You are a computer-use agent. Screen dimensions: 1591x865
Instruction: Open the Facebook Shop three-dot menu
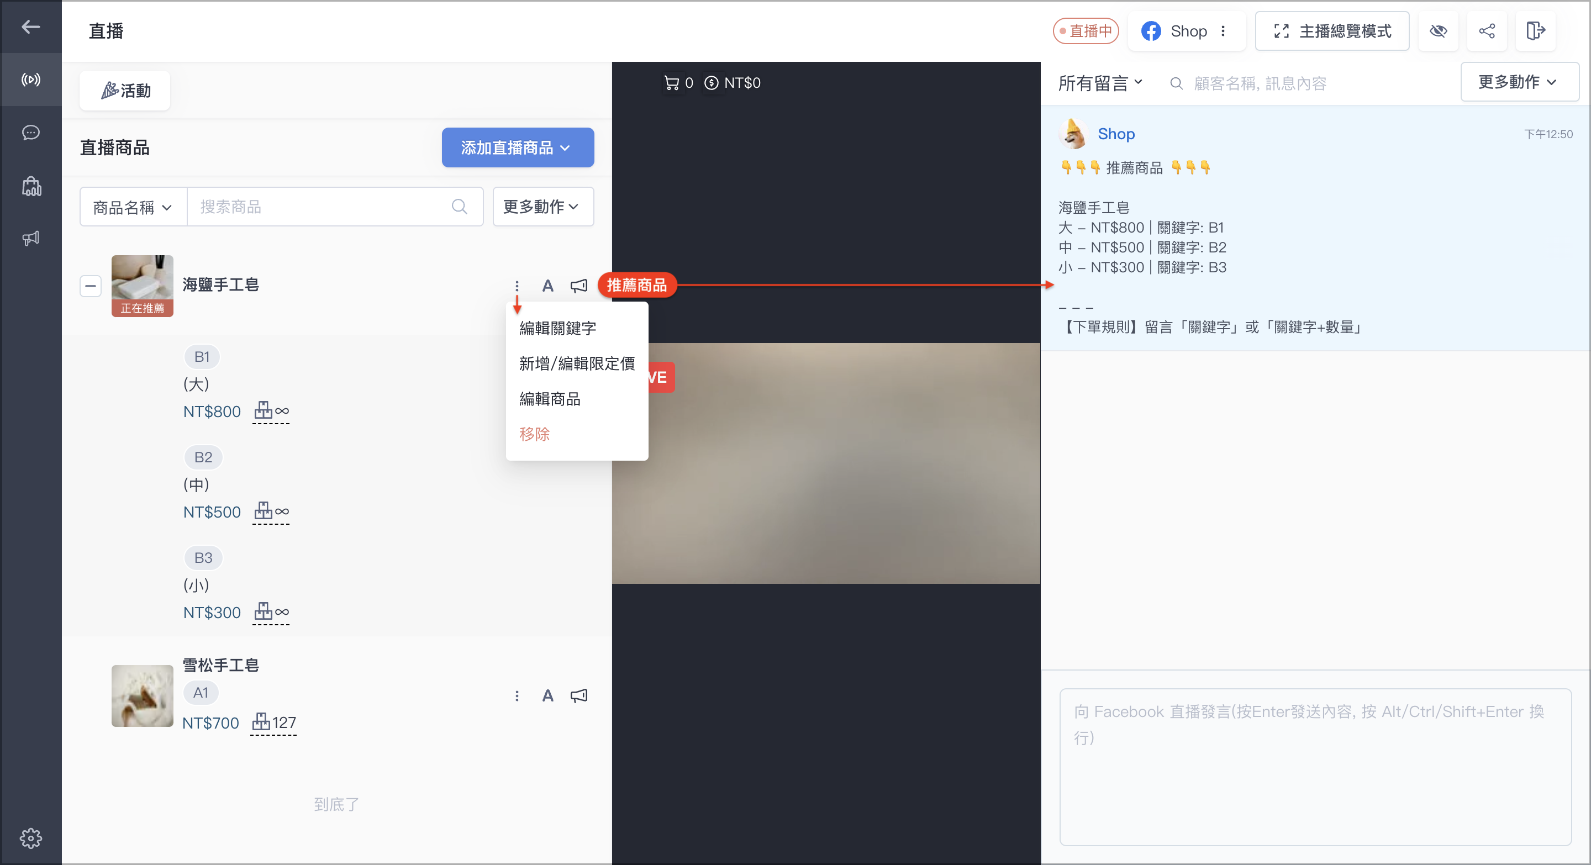click(1223, 31)
